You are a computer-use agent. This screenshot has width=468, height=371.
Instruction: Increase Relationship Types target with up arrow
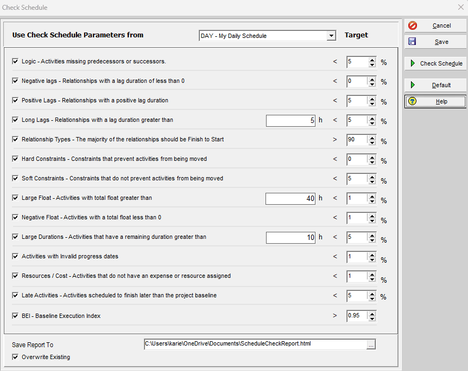(x=372, y=137)
